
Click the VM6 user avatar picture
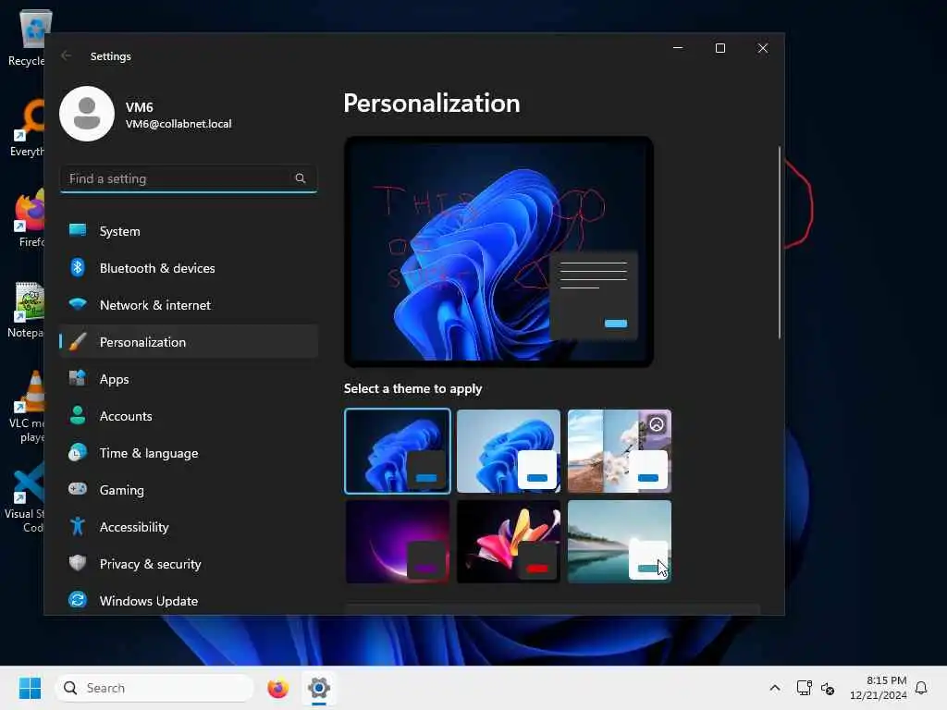87,114
